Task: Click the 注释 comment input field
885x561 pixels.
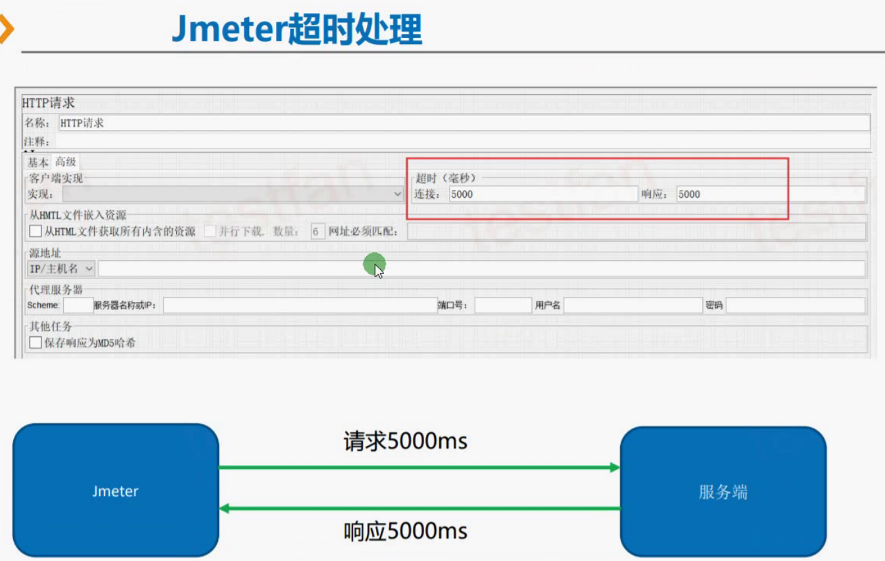Action: point(462,141)
